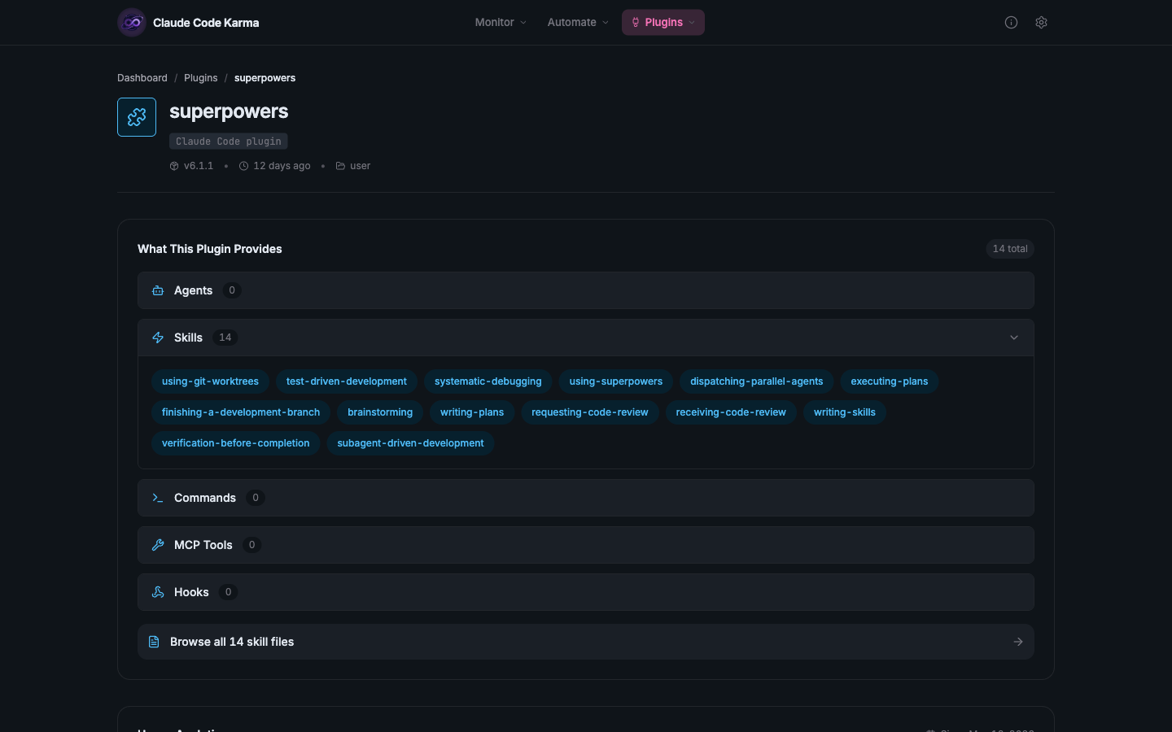
Task: Click the Skills lightning bolt icon
Action: pyautogui.click(x=158, y=338)
